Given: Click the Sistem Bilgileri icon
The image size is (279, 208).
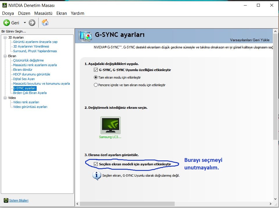Looking at the screenshot, I should click(x=6, y=200).
